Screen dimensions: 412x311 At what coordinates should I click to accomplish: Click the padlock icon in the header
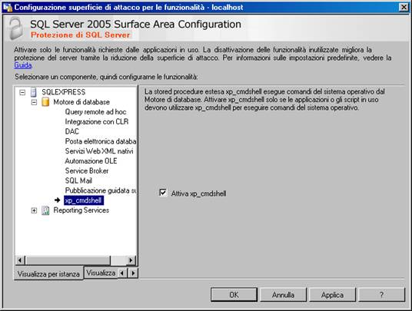(16, 28)
